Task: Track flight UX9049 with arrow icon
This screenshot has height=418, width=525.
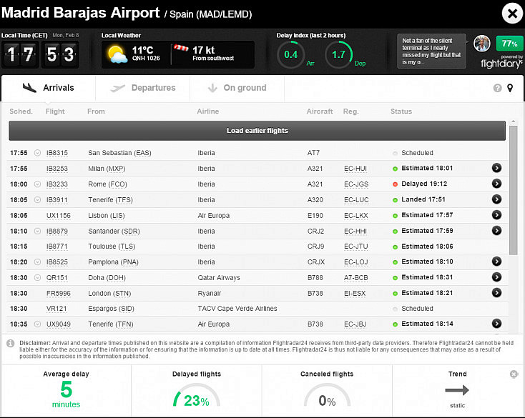Action: point(496,324)
